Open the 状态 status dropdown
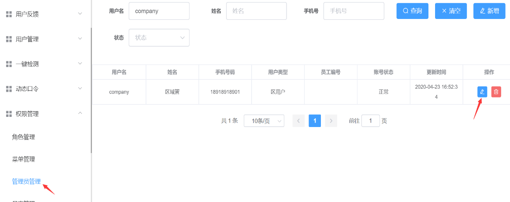 pos(159,38)
